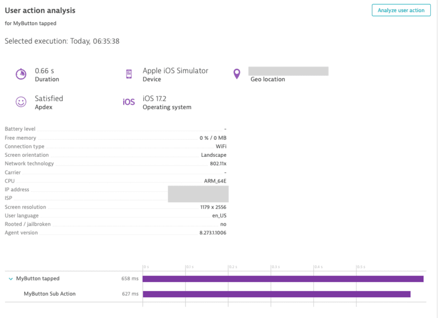Screen dimensions: 438x318
Task: Select the MyButton Sub Action row
Action: pos(50,294)
